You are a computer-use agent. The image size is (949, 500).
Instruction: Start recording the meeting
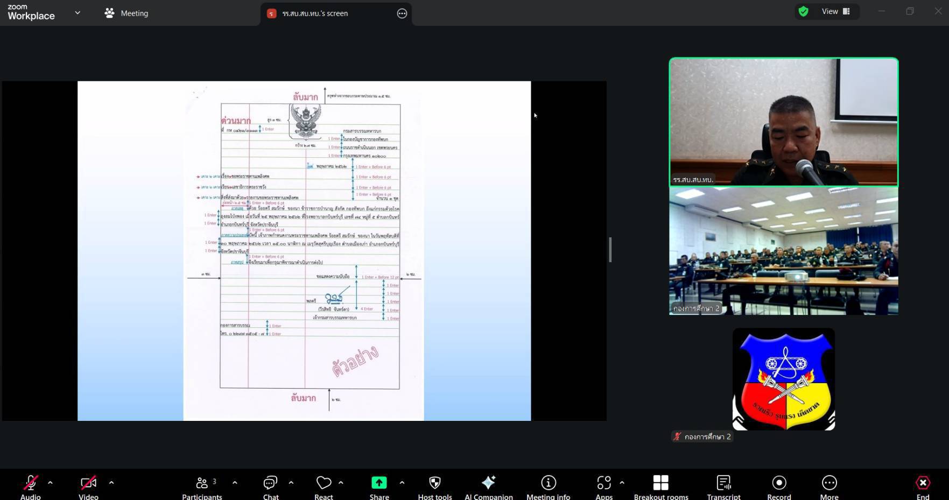point(779,483)
